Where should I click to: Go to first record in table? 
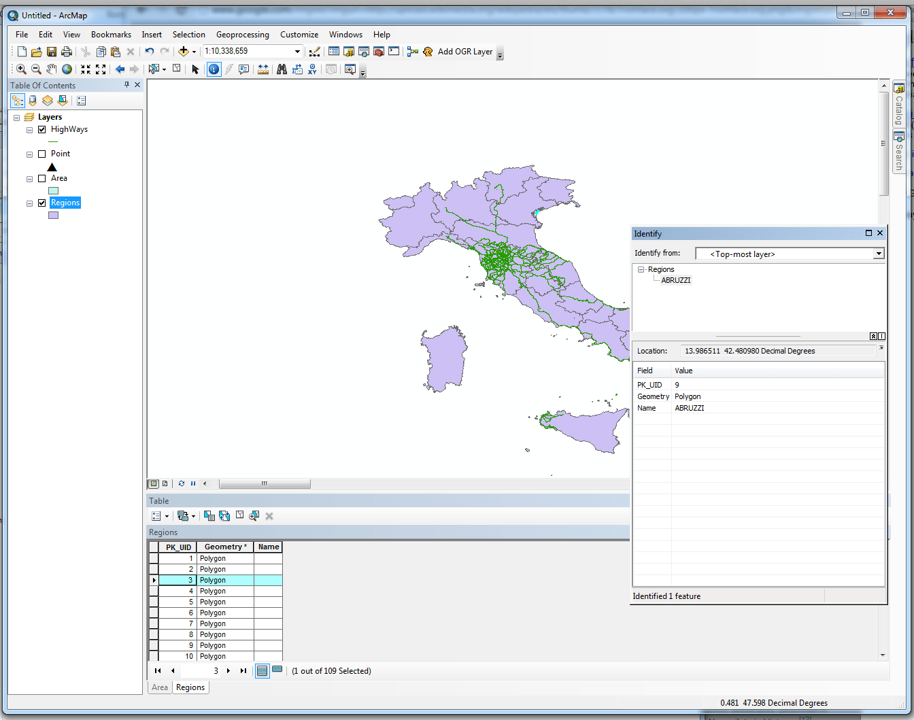pos(158,671)
